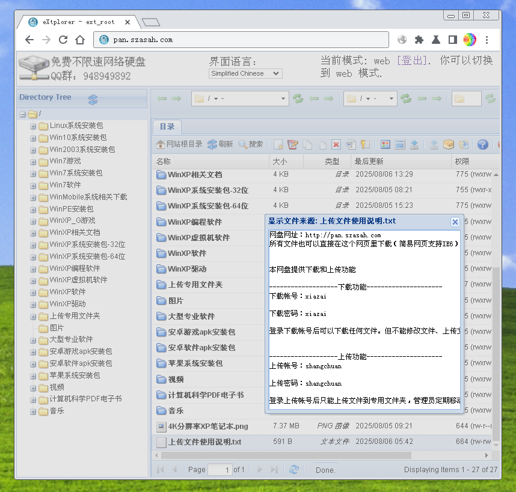
Task: Refresh the Directory Tree panel
Action: (x=93, y=99)
